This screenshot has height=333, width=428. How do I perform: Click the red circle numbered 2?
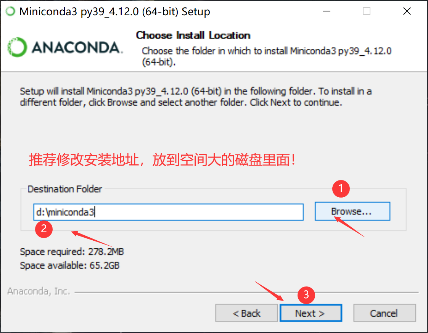pyautogui.click(x=43, y=229)
